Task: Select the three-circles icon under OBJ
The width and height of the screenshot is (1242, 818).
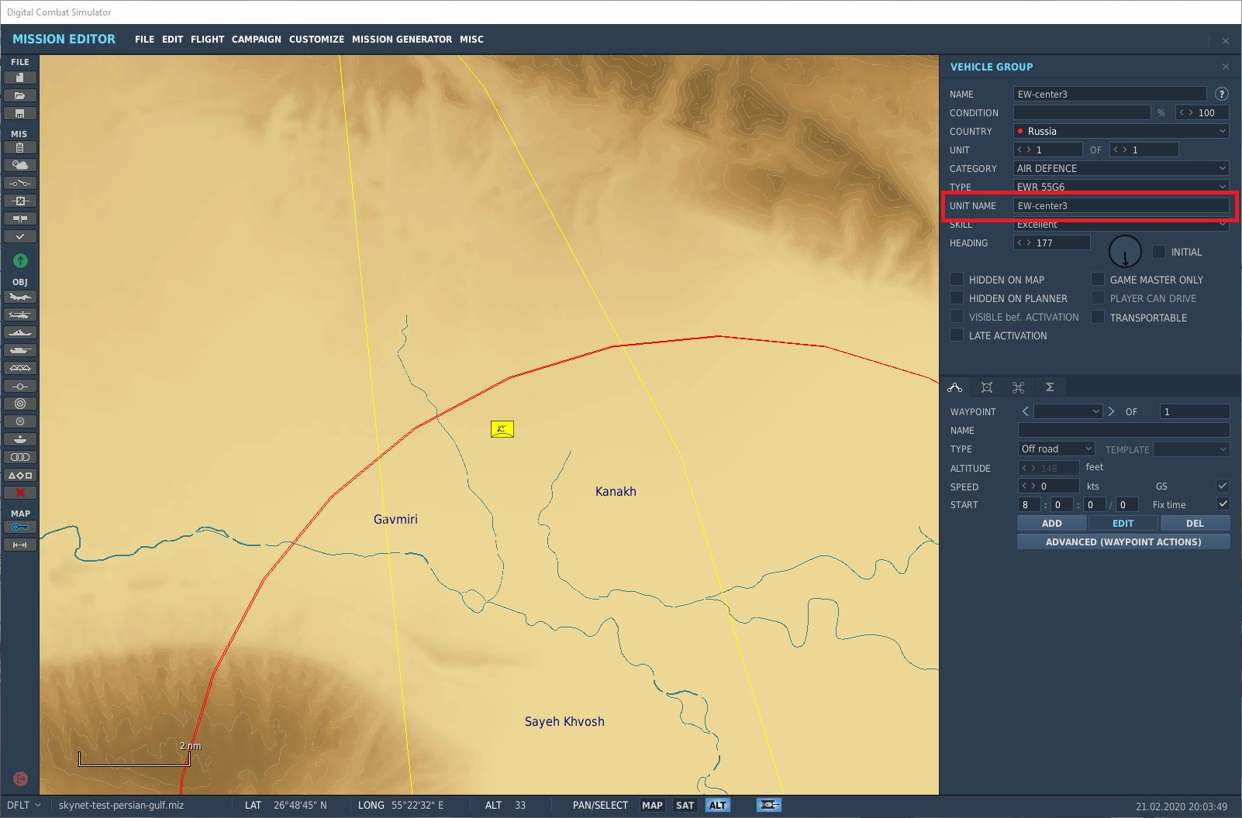Action: tap(20, 457)
